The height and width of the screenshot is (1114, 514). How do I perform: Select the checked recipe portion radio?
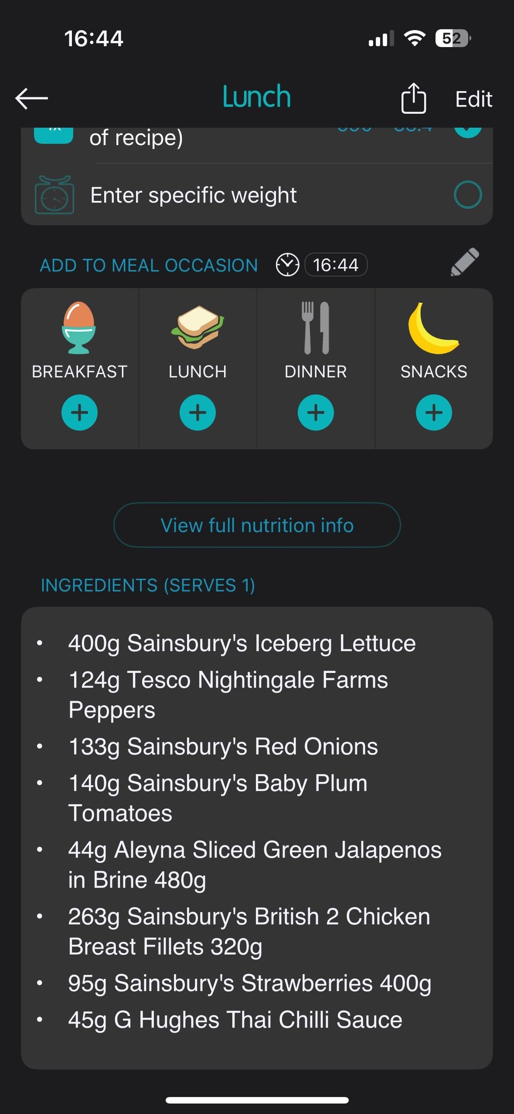[x=468, y=131]
